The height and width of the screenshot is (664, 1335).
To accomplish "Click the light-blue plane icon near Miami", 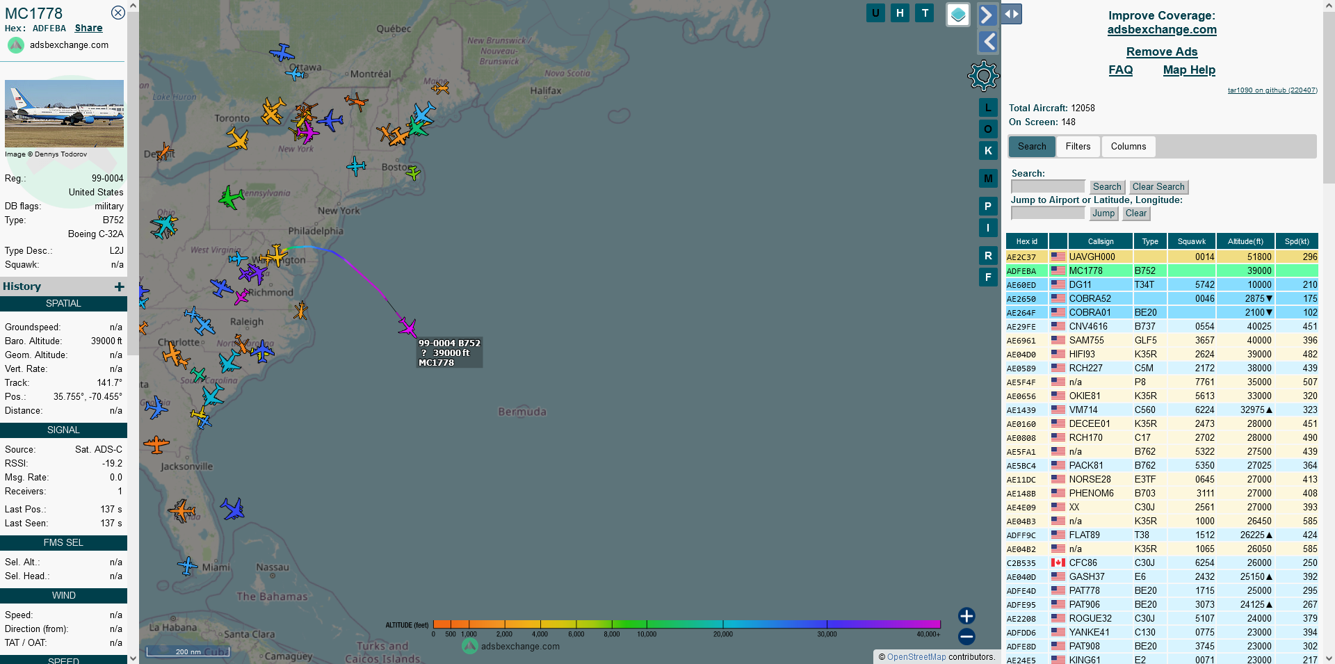I will [187, 565].
